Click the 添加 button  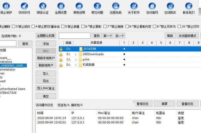[x=46, y=44]
